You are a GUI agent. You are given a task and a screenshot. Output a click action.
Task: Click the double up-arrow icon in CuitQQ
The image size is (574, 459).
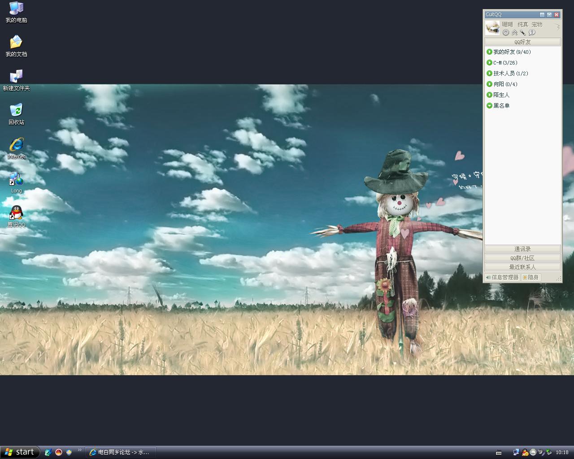(x=514, y=33)
